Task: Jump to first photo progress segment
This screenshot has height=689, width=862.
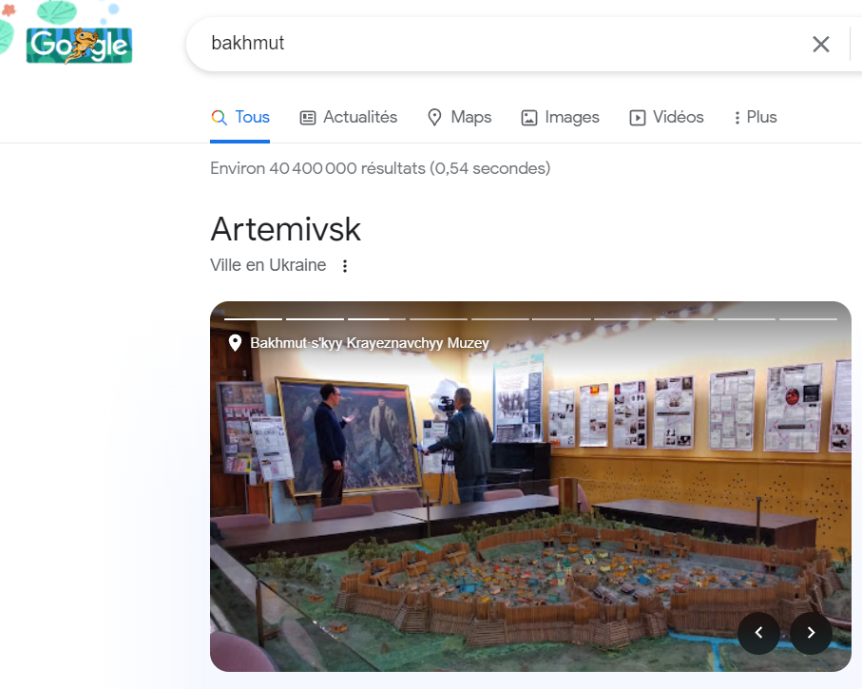Action: 253,318
